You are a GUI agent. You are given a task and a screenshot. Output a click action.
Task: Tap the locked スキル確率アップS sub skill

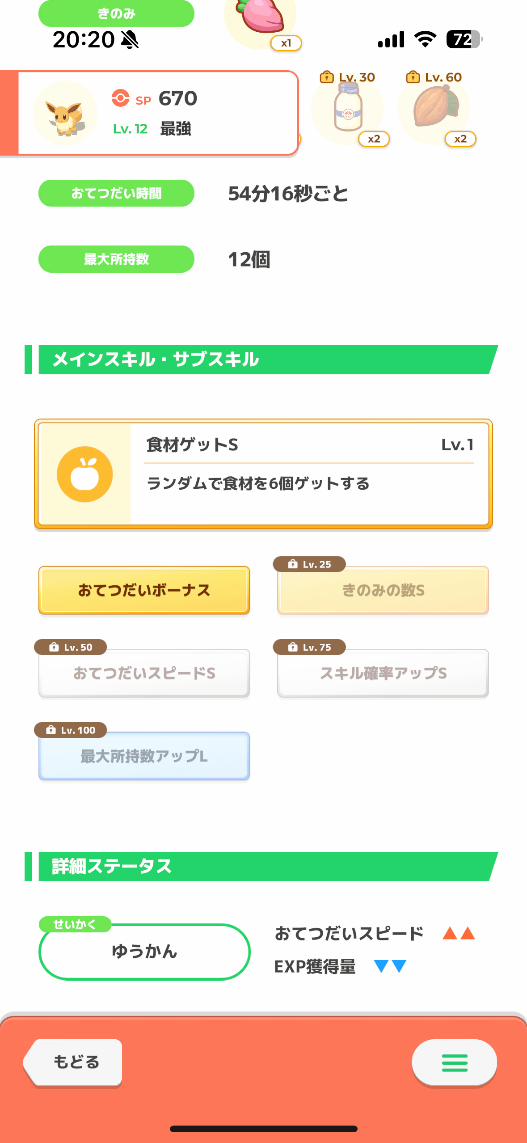tap(383, 673)
